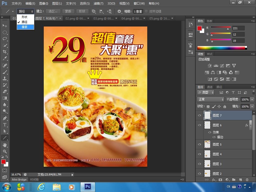Open the layer filter 类型 dropdown
Screen dimensions: 256x192
(206, 92)
